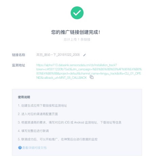The width and height of the screenshot is (154, 165).
Task: Edit the link name with pencil icon
Action: 85,55
